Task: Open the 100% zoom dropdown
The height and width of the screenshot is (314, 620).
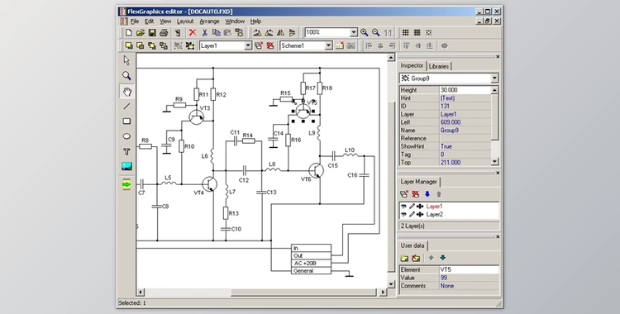Action: tap(354, 32)
